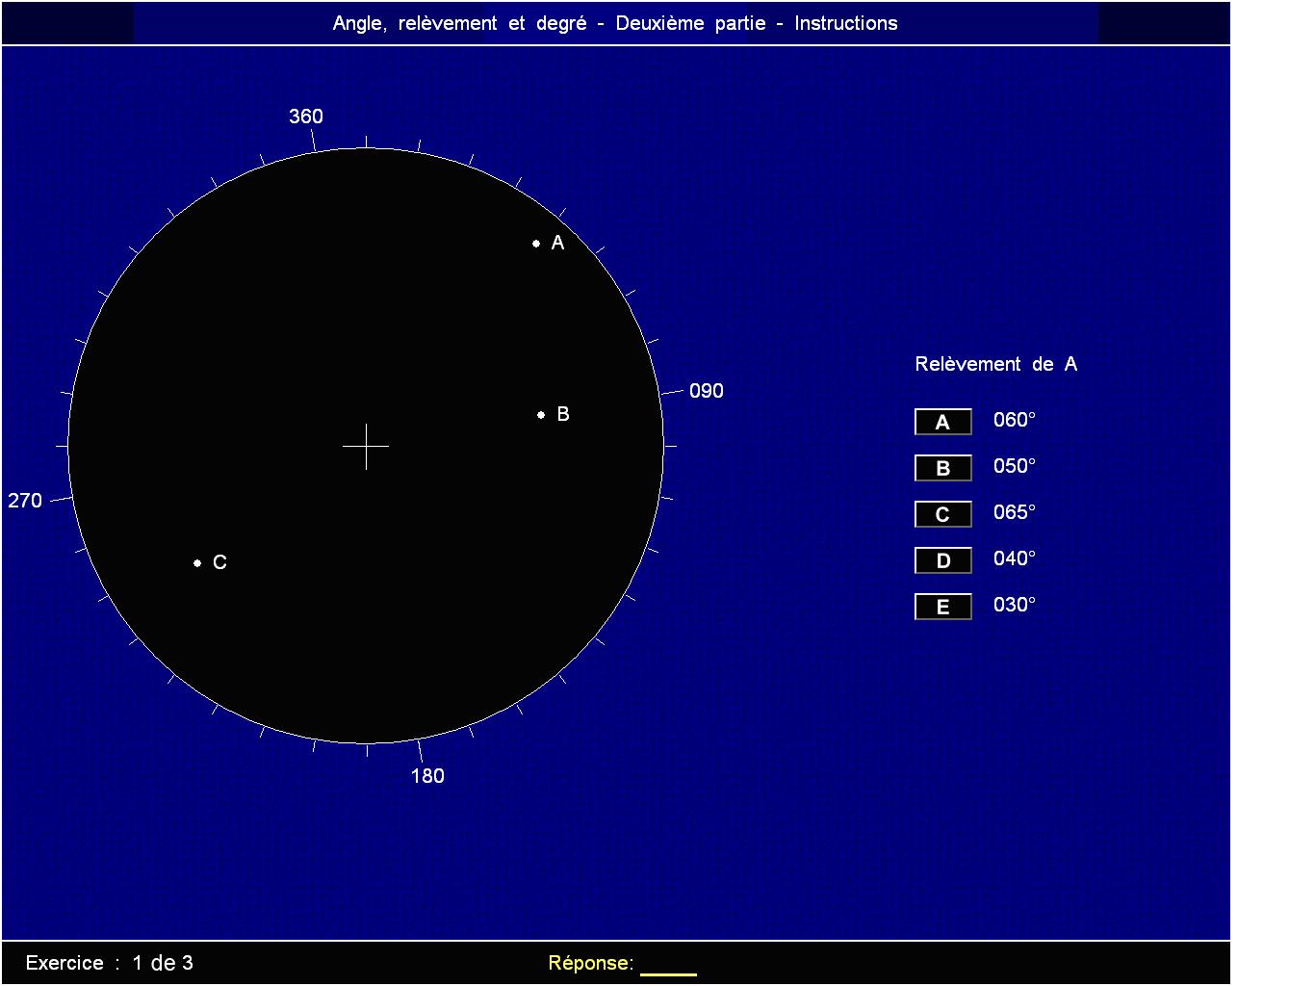The height and width of the screenshot is (986, 1315).
Task: Click the 065° answer text
Action: [x=1014, y=512]
